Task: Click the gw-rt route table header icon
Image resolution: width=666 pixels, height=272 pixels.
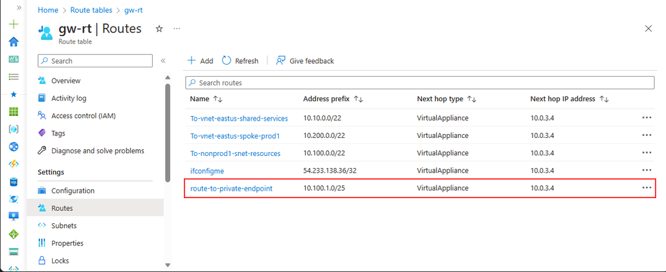Action: 45,31
